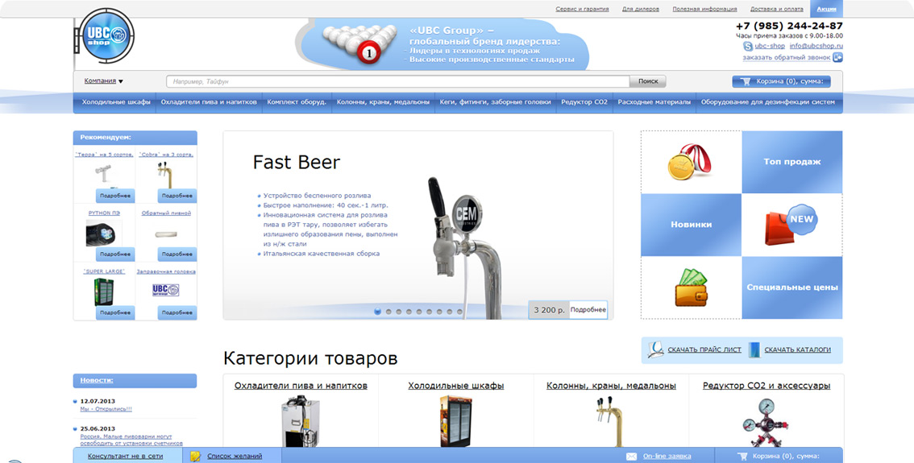The height and width of the screenshot is (463, 914).
Task: Open the Мы - Открылись news link
Action: tap(106, 409)
